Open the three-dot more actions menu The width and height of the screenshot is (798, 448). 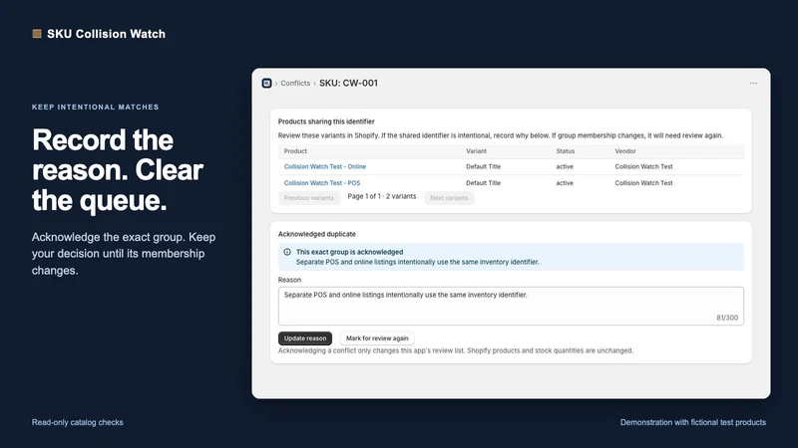753,83
